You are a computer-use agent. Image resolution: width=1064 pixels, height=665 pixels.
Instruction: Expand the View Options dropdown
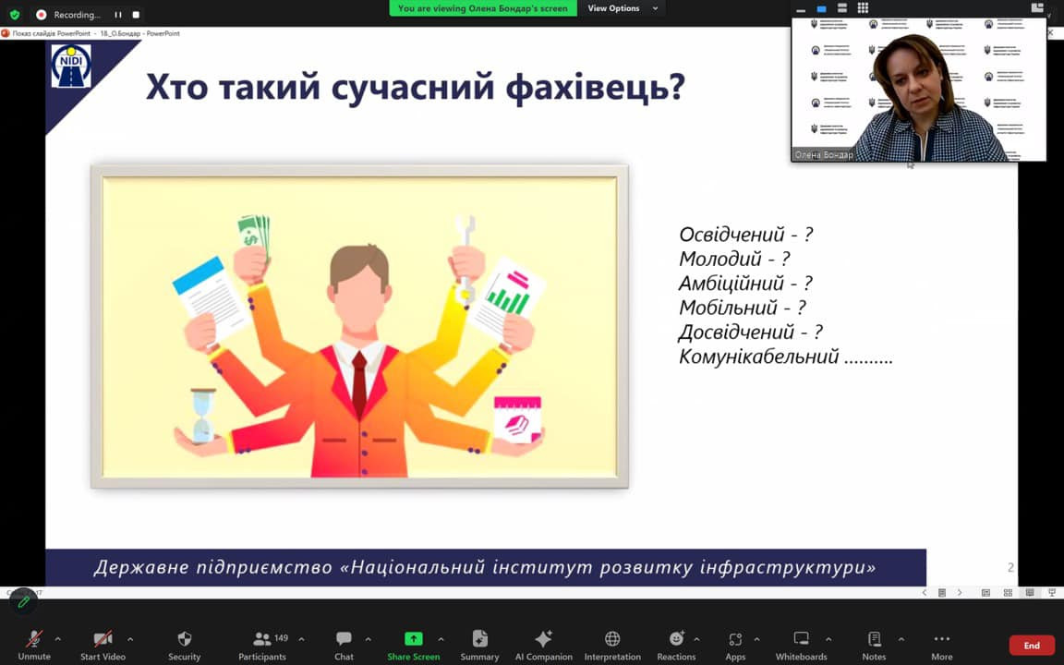point(623,8)
